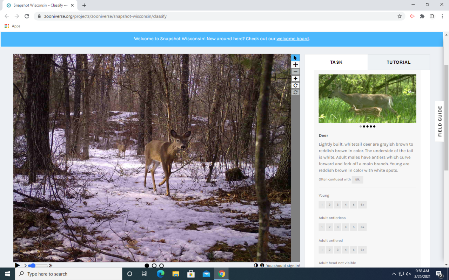Zoom in on the trail camera image
Viewport: 449px width, 280px height.
(295, 79)
